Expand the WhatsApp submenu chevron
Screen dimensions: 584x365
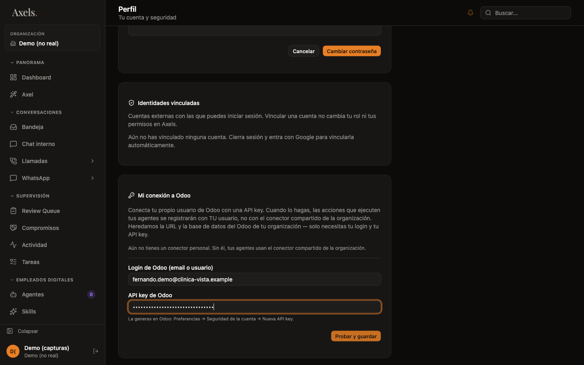92,178
